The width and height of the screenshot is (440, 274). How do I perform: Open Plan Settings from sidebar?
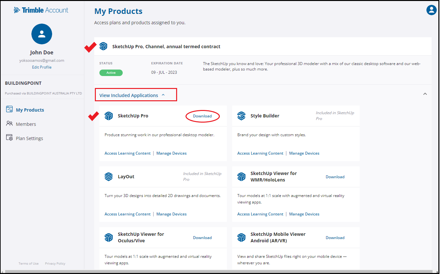click(x=29, y=138)
